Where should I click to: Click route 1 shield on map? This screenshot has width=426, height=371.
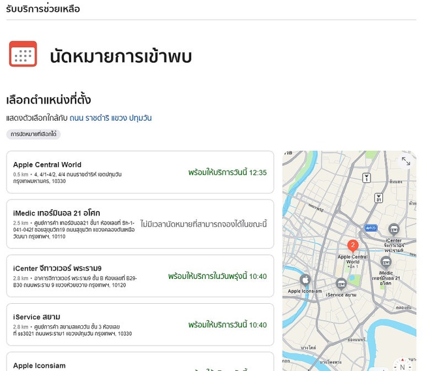click(366, 178)
